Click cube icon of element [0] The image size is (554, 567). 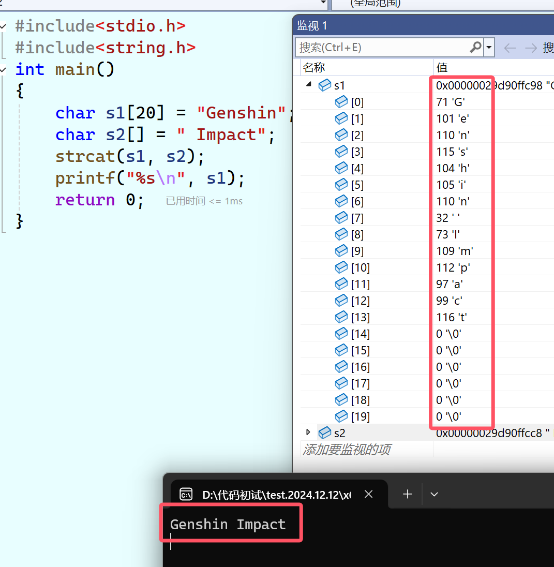[x=341, y=102]
